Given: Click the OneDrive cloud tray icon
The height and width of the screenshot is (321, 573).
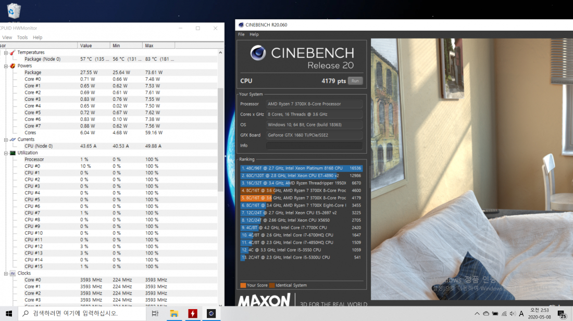Looking at the screenshot, I should [486, 313].
